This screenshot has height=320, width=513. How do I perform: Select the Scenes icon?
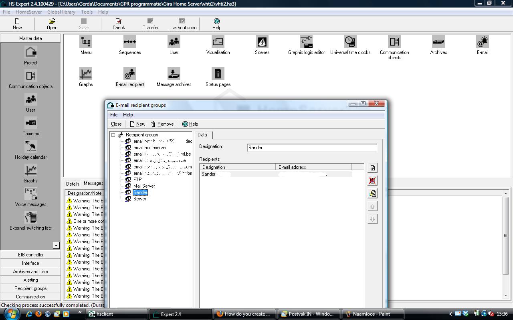pyautogui.click(x=262, y=42)
